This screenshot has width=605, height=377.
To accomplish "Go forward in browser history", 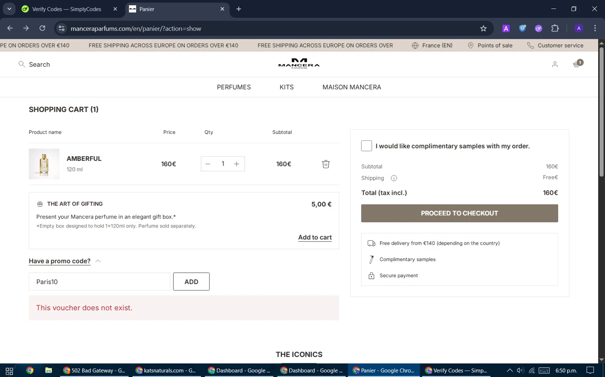I will click(26, 28).
